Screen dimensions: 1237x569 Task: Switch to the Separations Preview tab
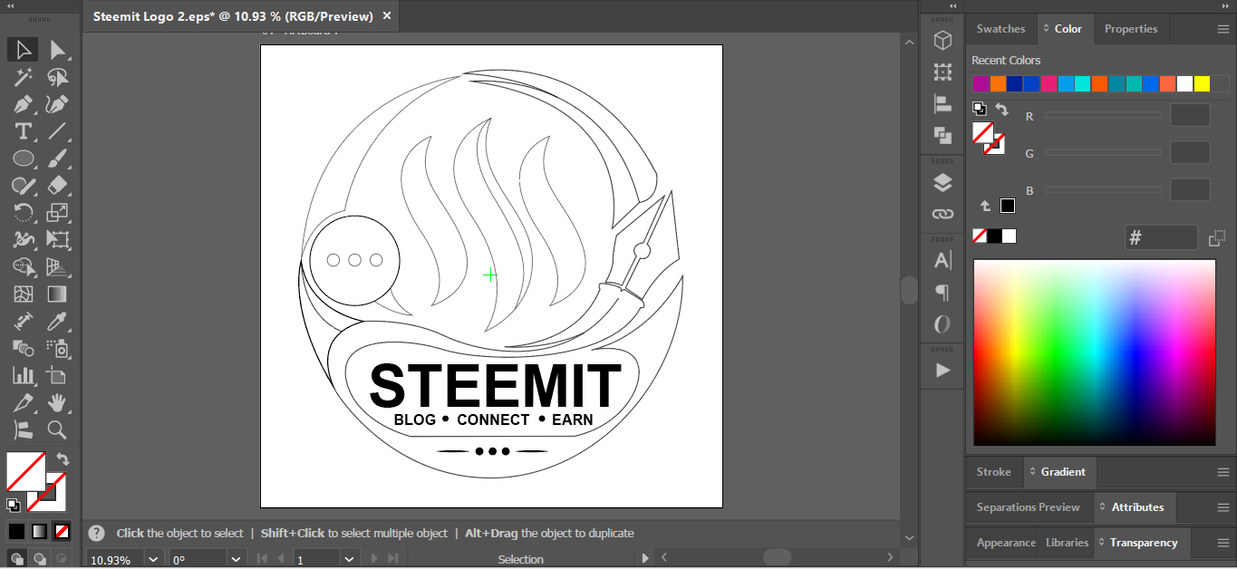[x=1028, y=507]
